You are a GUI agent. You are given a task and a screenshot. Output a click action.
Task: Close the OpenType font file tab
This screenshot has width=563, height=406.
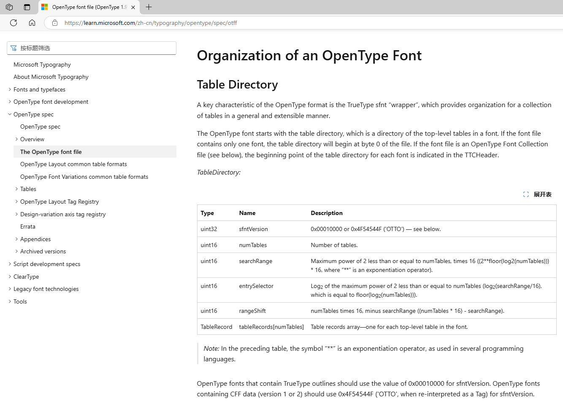tap(133, 7)
